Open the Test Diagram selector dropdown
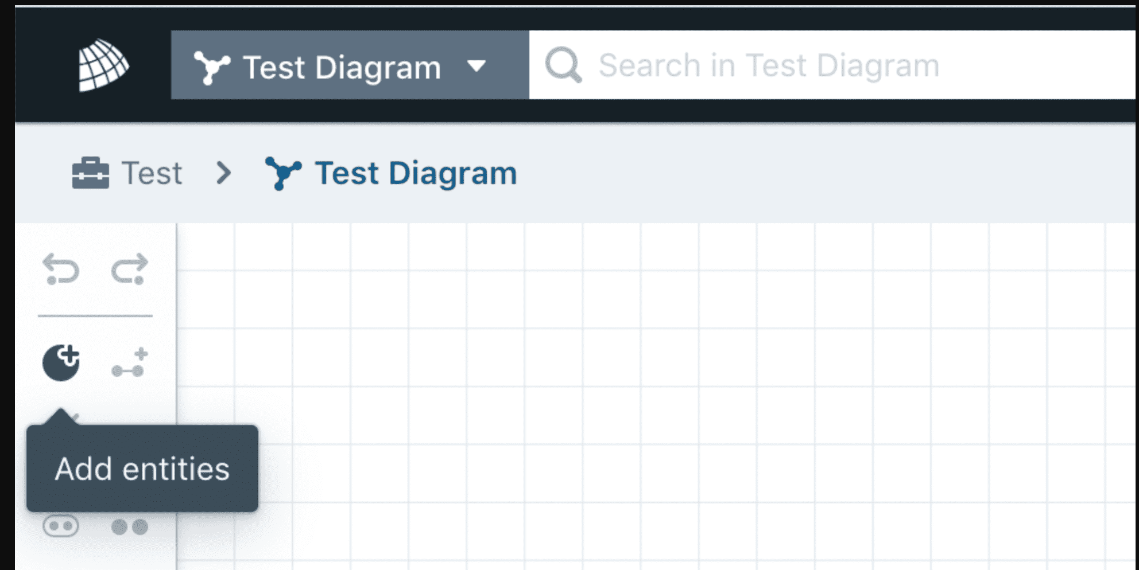The image size is (1139, 570). point(350,65)
